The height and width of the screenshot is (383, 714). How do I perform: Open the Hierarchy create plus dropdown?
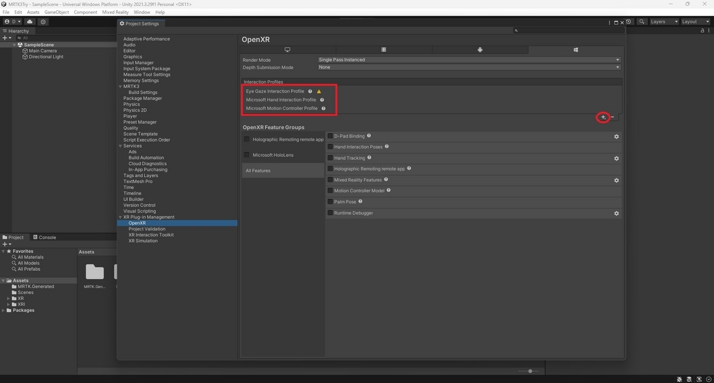(7, 38)
